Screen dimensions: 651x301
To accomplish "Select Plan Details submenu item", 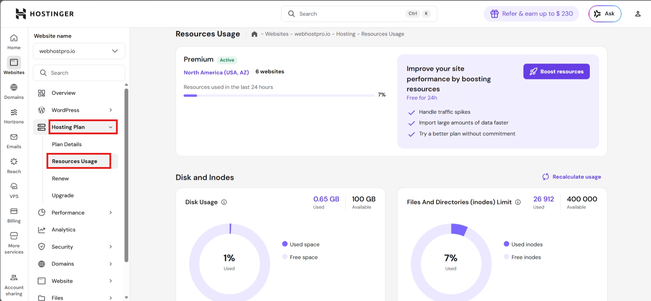I will pyautogui.click(x=67, y=144).
